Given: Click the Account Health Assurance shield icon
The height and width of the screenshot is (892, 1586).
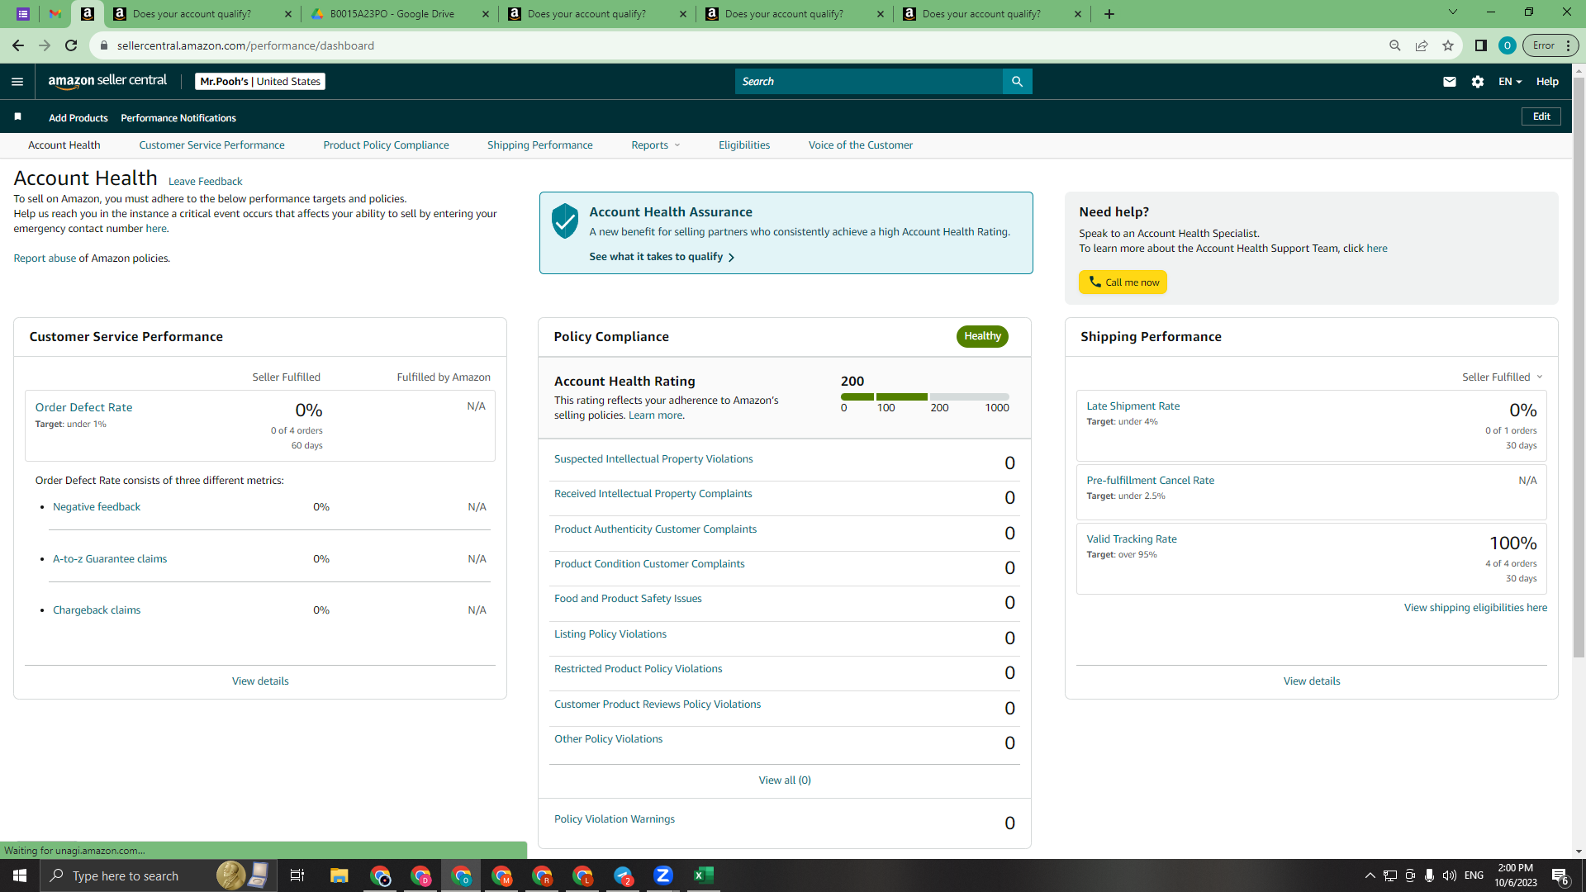Looking at the screenshot, I should pyautogui.click(x=565, y=221).
